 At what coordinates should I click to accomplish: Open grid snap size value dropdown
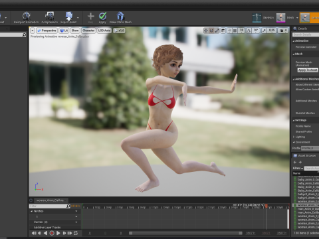coord(241,31)
